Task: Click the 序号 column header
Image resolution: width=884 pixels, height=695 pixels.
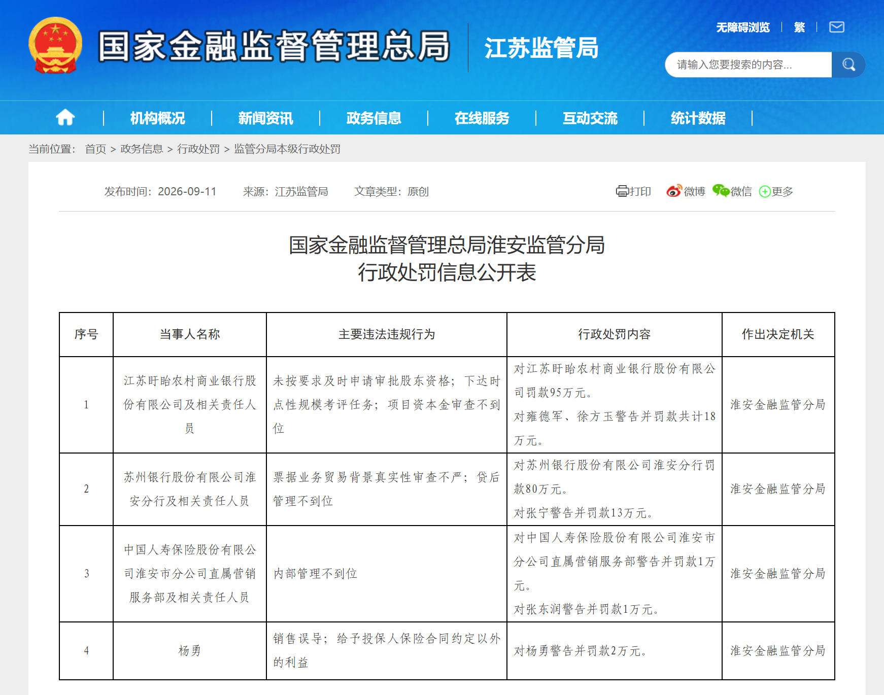Action: point(86,334)
